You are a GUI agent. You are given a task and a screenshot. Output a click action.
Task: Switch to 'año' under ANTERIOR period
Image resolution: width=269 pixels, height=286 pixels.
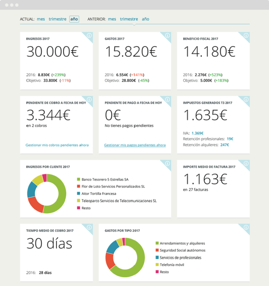click(145, 19)
